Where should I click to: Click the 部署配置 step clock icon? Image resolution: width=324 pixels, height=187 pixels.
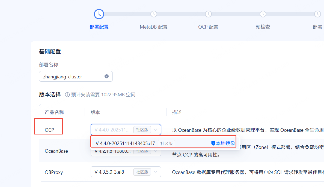99,14
